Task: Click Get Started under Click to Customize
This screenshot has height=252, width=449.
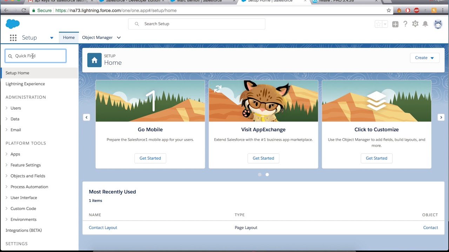Action: 377,158
